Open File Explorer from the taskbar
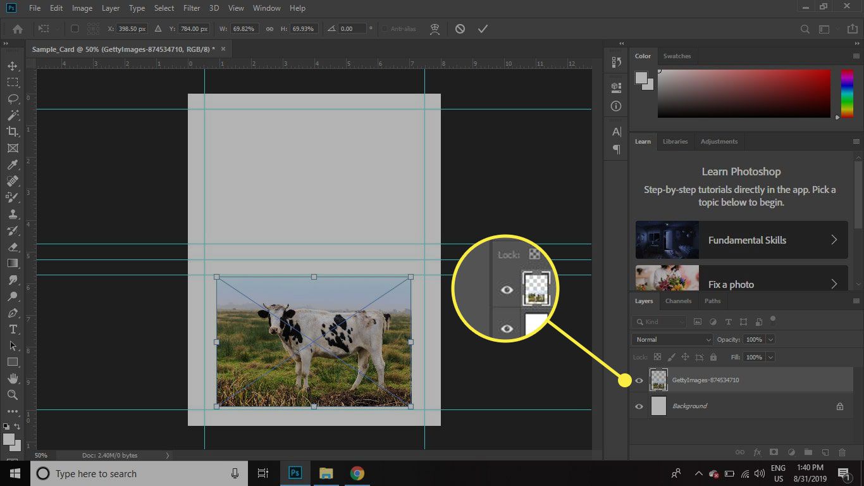864x486 pixels. 326,473
